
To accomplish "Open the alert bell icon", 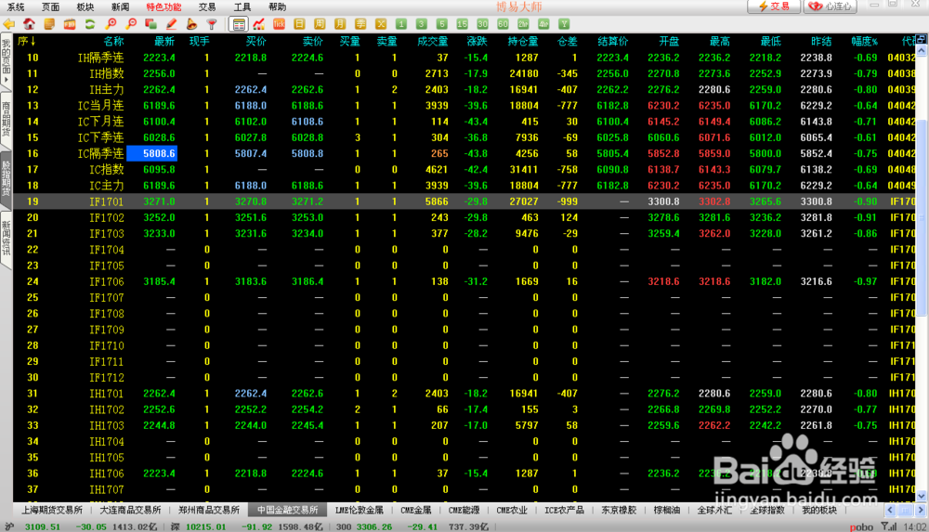I will coord(191,24).
